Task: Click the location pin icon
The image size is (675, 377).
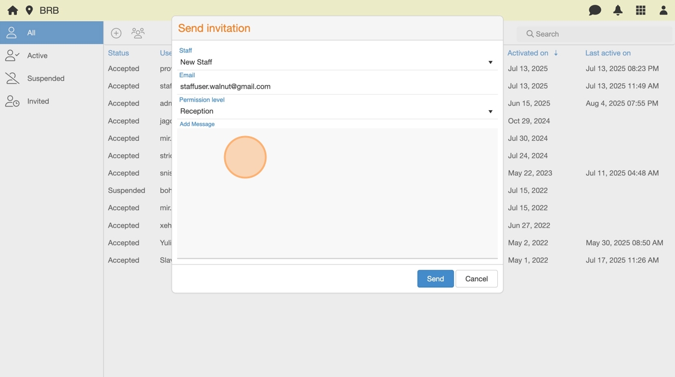Action: pyautogui.click(x=29, y=10)
